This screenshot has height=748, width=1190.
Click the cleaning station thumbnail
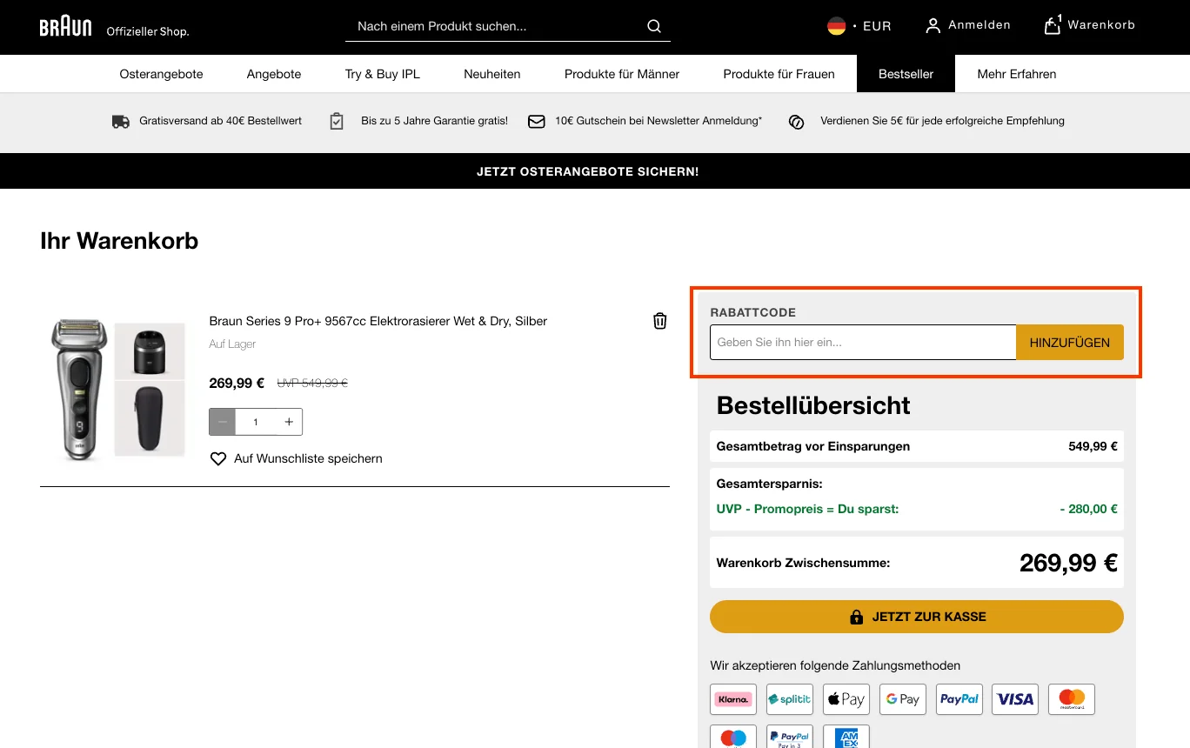tap(150, 351)
